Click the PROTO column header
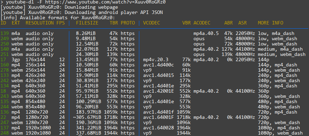Screen dimensions: 309x136 click(128, 23)
